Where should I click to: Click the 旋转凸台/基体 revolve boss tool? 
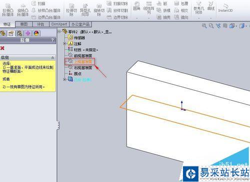coord(23,10)
